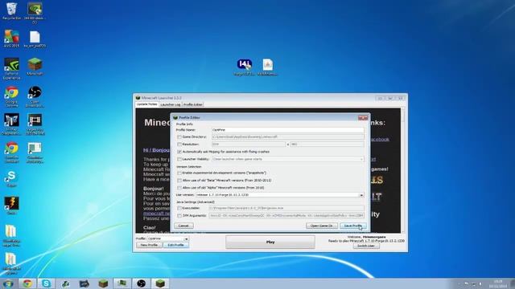Open the camera app in the taskbar
The image size is (515, 289).
[x=84, y=283]
